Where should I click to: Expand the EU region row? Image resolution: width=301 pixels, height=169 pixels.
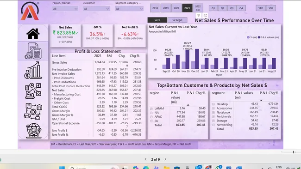(x=151, y=121)
